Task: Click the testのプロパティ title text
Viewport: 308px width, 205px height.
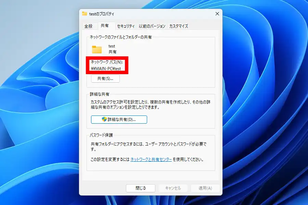Action: coord(102,14)
